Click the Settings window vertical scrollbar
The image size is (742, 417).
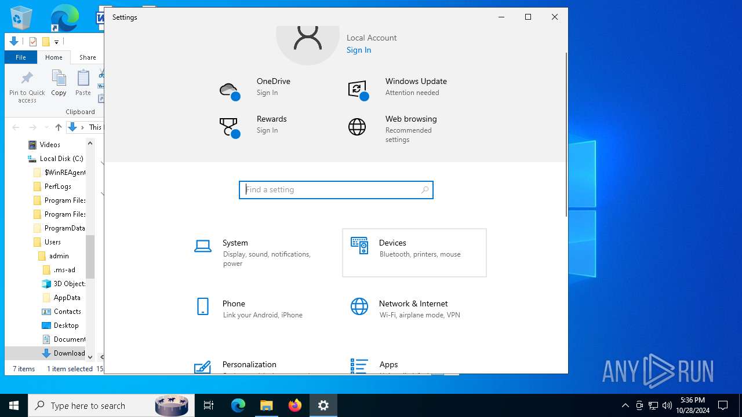pyautogui.click(x=566, y=135)
